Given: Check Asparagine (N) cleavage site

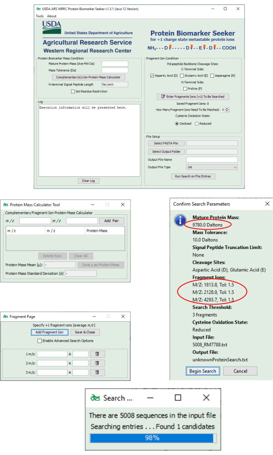Looking at the screenshot, I should click(212, 76).
